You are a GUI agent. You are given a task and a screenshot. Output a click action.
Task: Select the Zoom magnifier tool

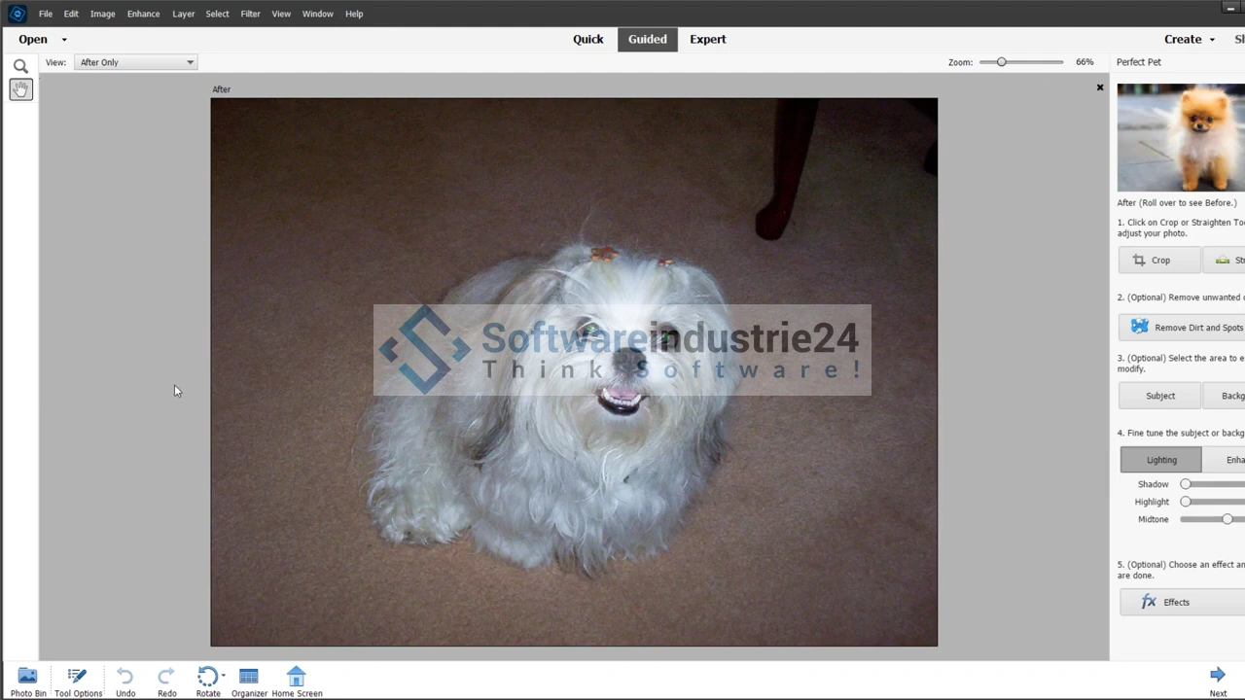point(20,66)
